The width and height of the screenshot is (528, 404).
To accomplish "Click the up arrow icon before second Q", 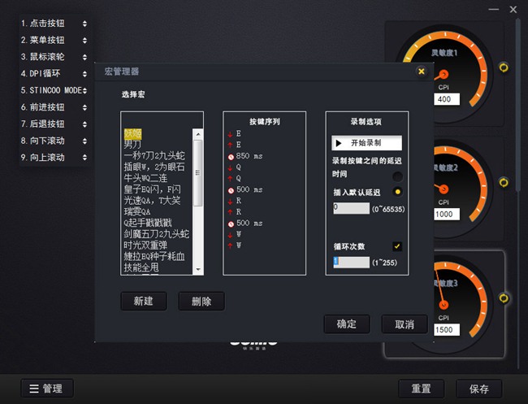I will click(231, 179).
